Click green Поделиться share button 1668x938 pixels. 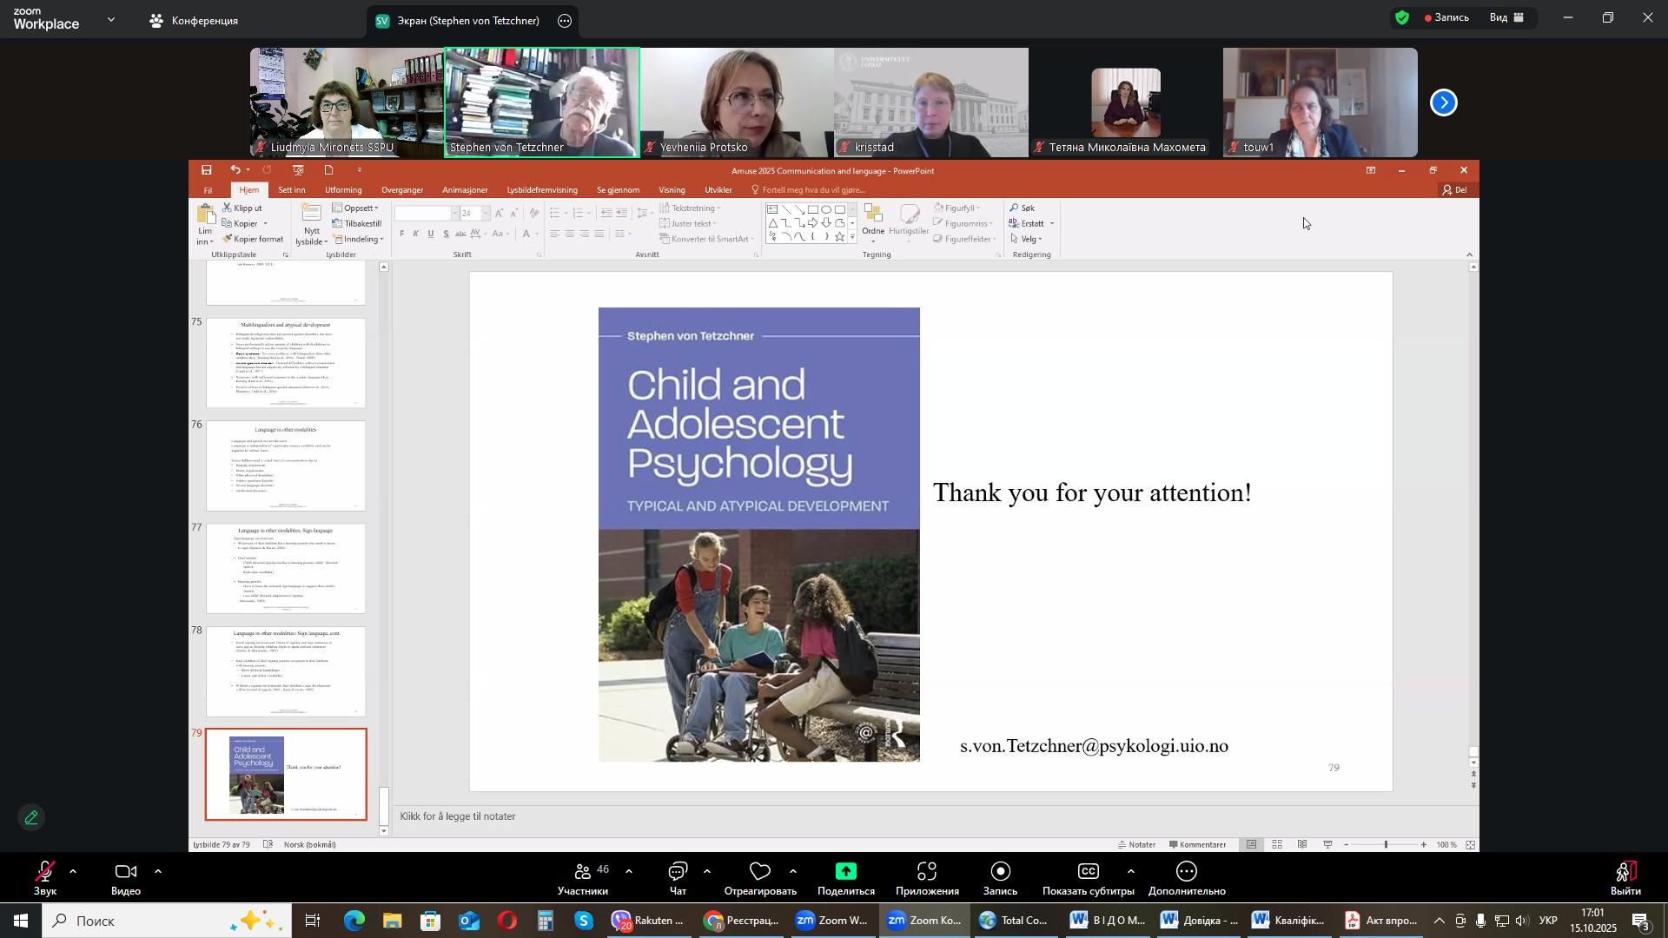[x=845, y=873]
